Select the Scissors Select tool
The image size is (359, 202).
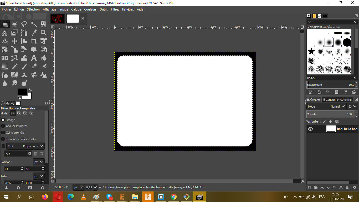(x=5, y=33)
